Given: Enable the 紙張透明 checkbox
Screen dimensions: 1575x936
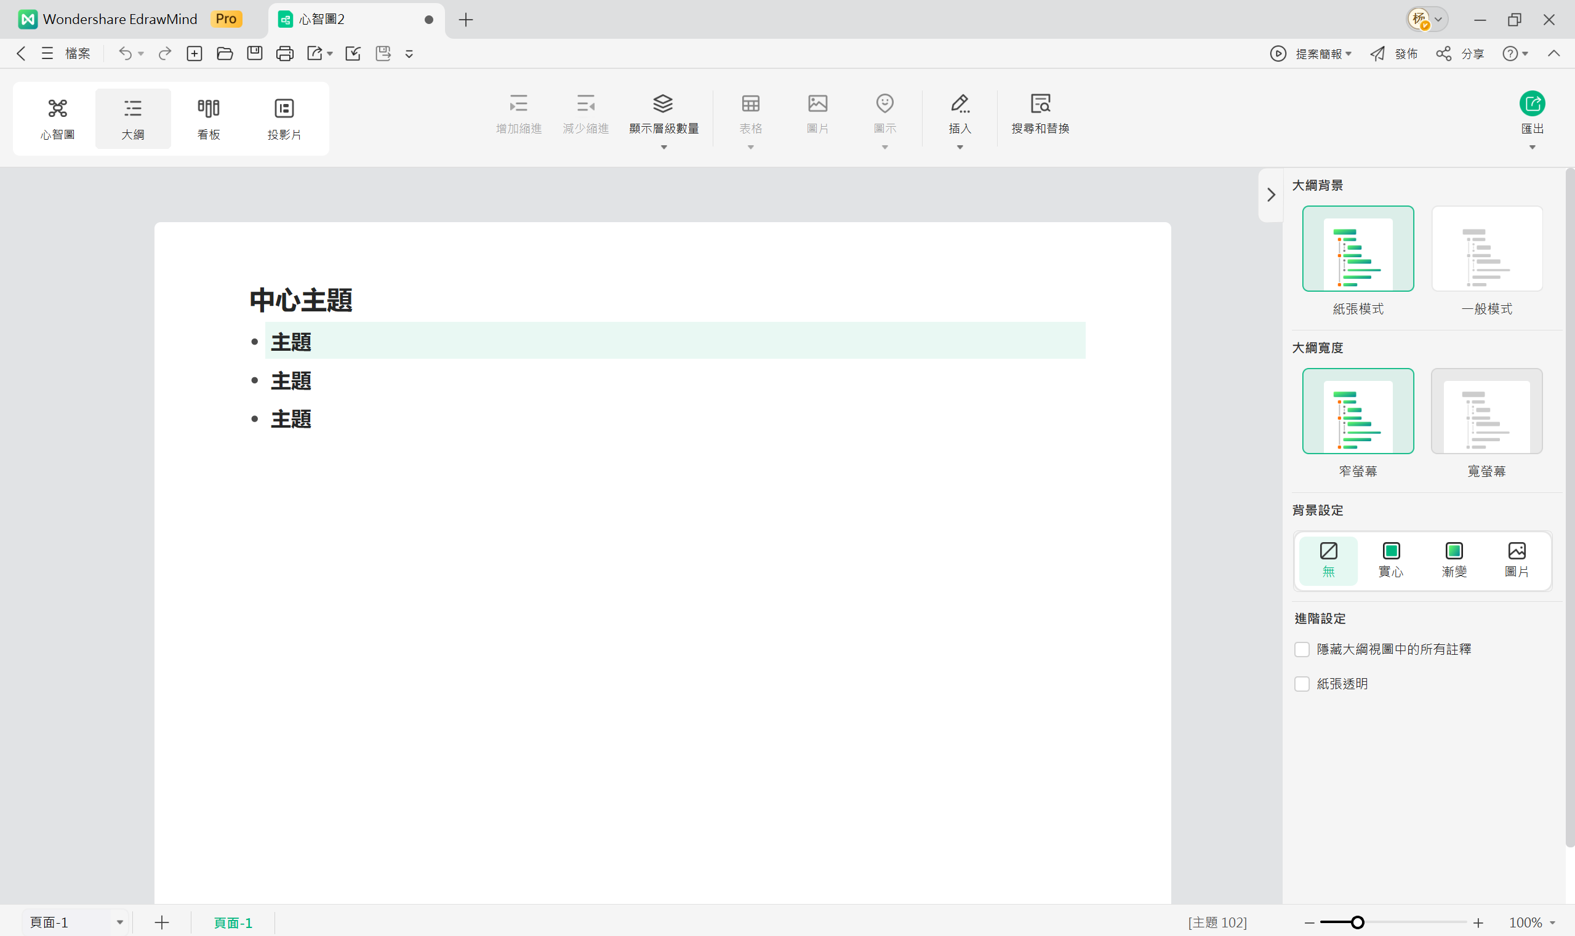Looking at the screenshot, I should click(x=1303, y=683).
